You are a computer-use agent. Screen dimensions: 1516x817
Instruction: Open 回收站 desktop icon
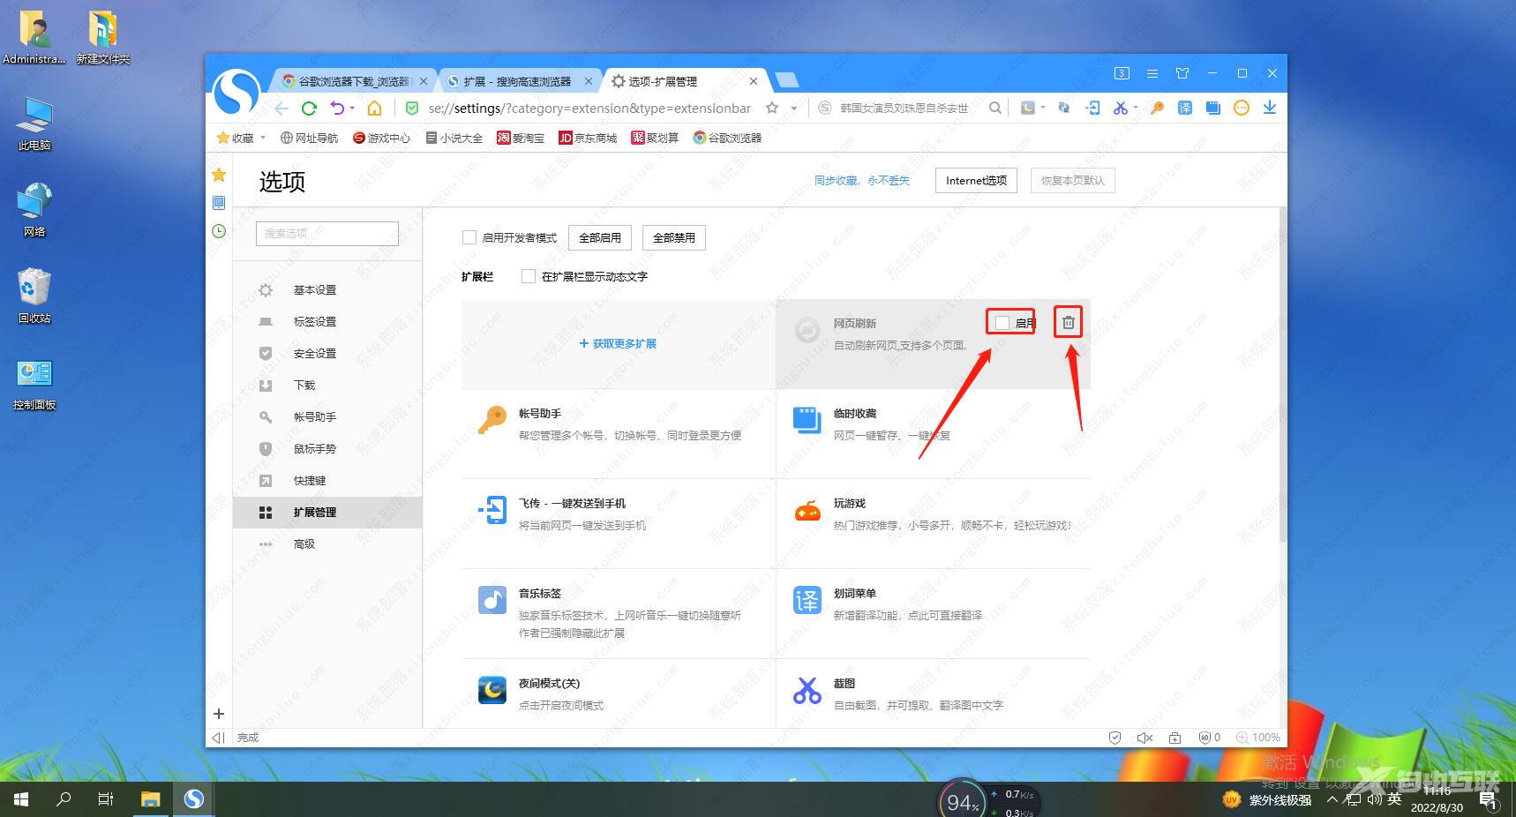34,296
